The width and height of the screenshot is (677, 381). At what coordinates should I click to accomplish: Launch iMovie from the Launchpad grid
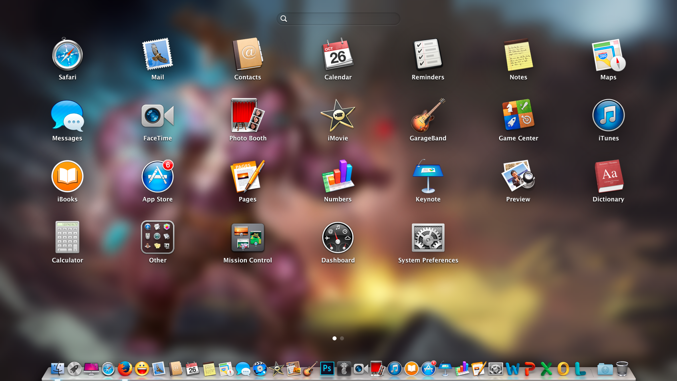pos(338,116)
